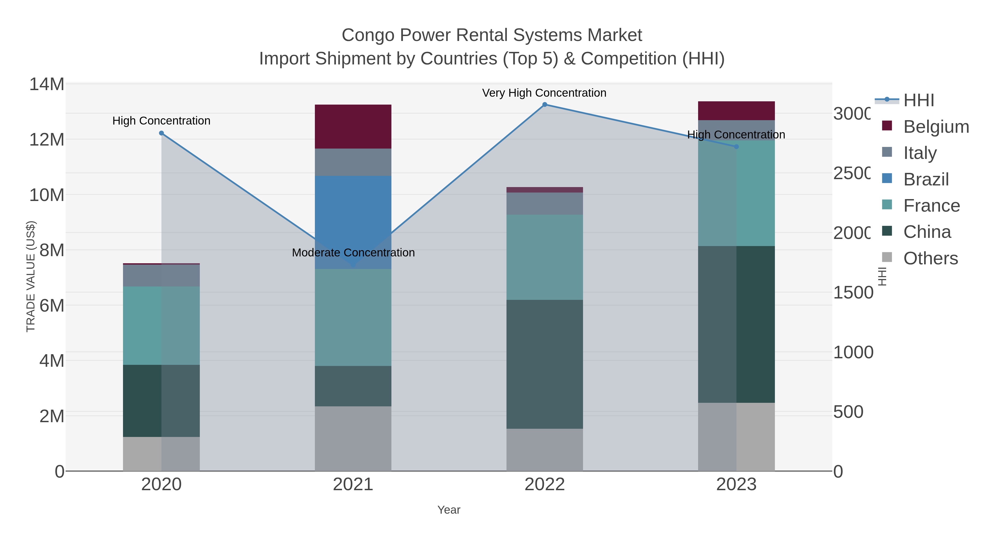Click the Others bar segment in 2021
Image resolution: width=984 pixels, height=553 pixels.
pyautogui.click(x=353, y=439)
